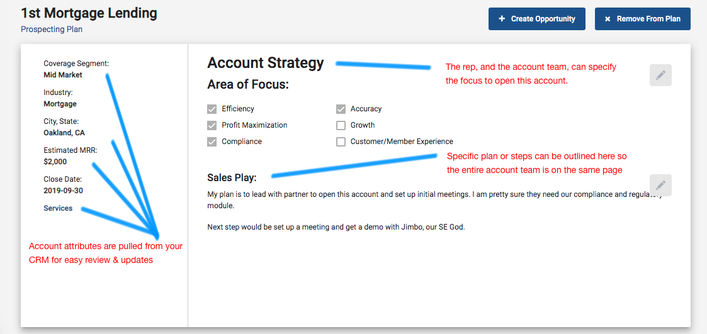Screen dimensions: 707x334
Task: Uncheck the Efficiency checkbox
Action: (x=212, y=109)
